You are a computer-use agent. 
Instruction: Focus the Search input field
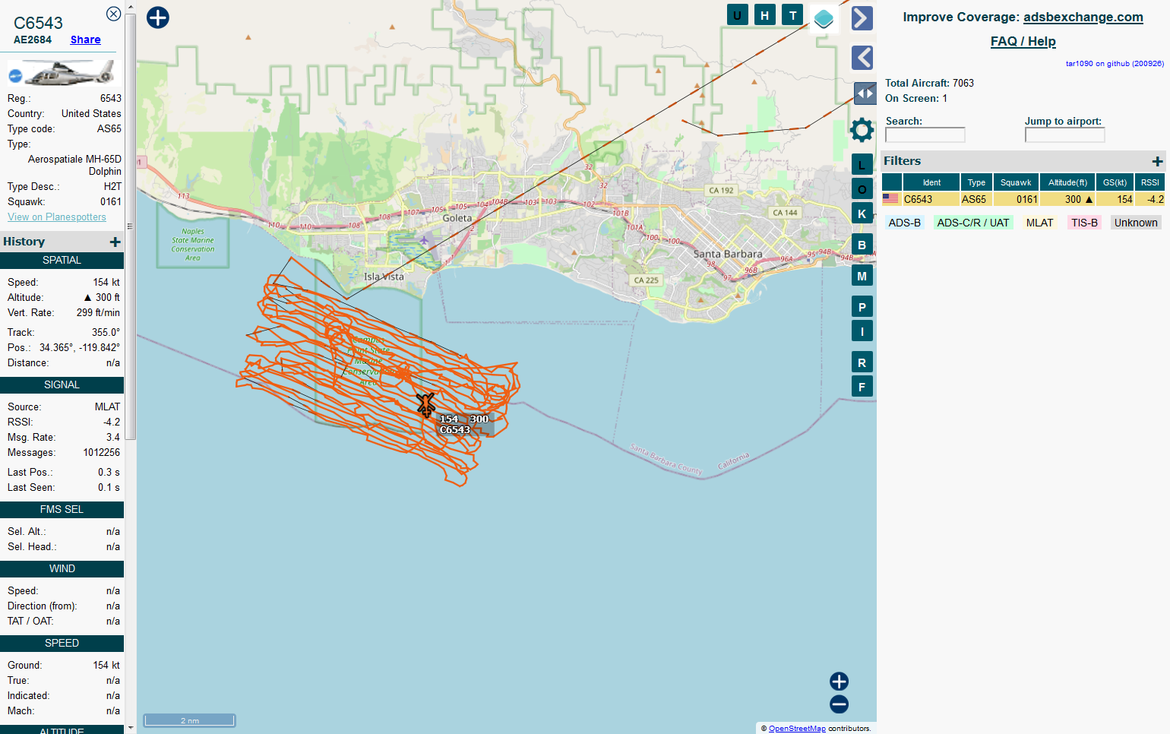tap(925, 134)
